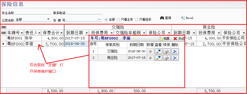View the 商业险 policy with the pencil icon
This screenshot has height=94, width=247.
pos(158,58)
